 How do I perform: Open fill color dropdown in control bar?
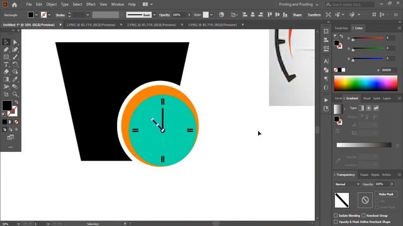[x=37, y=15]
